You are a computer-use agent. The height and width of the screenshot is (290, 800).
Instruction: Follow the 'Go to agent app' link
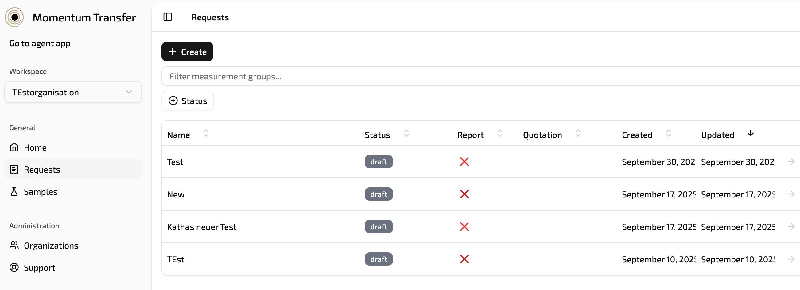(40, 44)
